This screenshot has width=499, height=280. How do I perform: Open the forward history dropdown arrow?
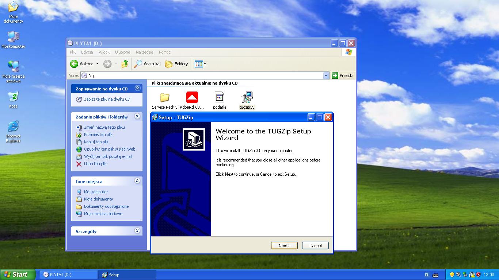(116, 64)
